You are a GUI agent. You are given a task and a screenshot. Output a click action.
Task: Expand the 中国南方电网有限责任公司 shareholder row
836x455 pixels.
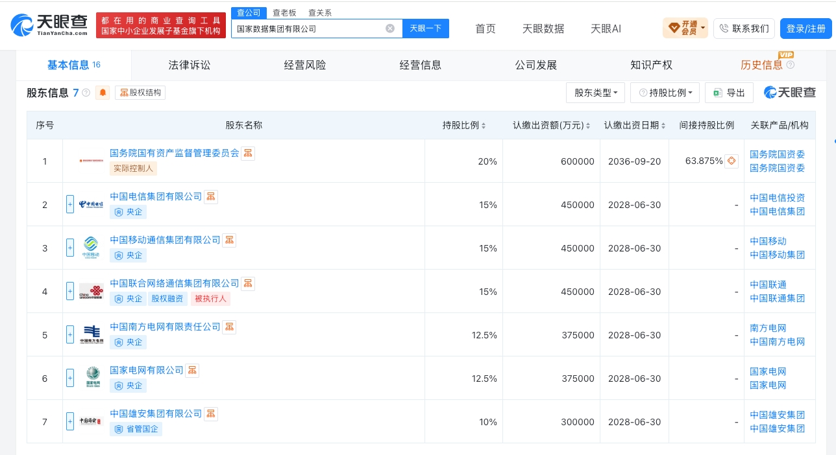coord(70,335)
